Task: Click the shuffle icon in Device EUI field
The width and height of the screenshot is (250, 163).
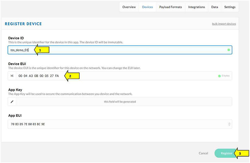Action: click(x=12, y=76)
